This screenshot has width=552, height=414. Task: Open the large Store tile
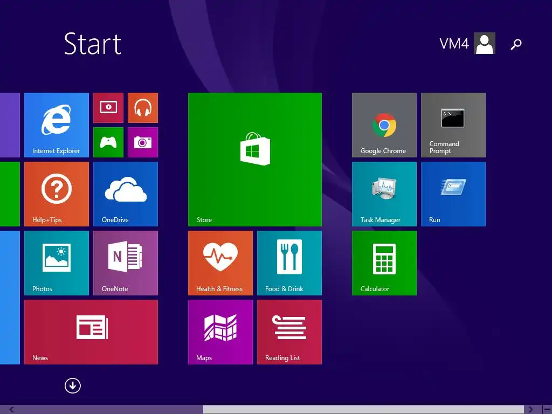(x=255, y=160)
